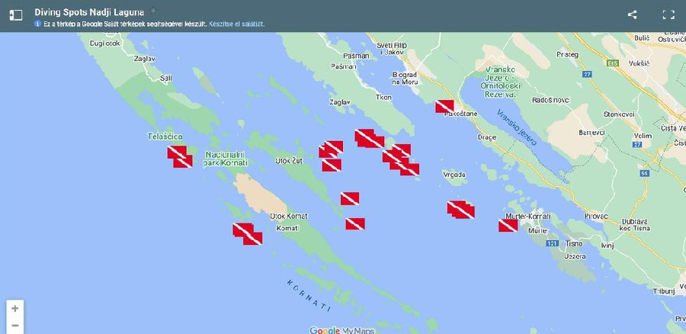Open the fullscreen map view
This screenshot has width=686, height=334.
[x=668, y=14]
